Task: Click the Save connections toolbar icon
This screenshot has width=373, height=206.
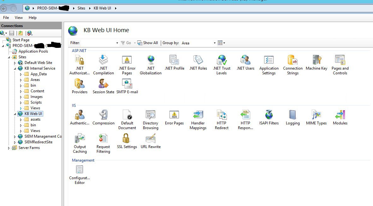Action: pyautogui.click(x=11, y=33)
